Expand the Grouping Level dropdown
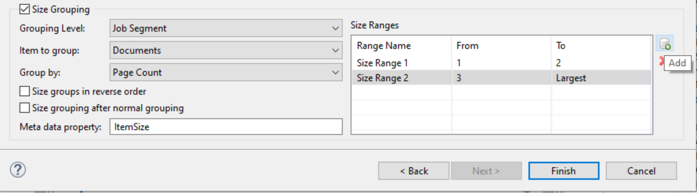Image resolution: width=697 pixels, height=193 pixels. coord(226,28)
